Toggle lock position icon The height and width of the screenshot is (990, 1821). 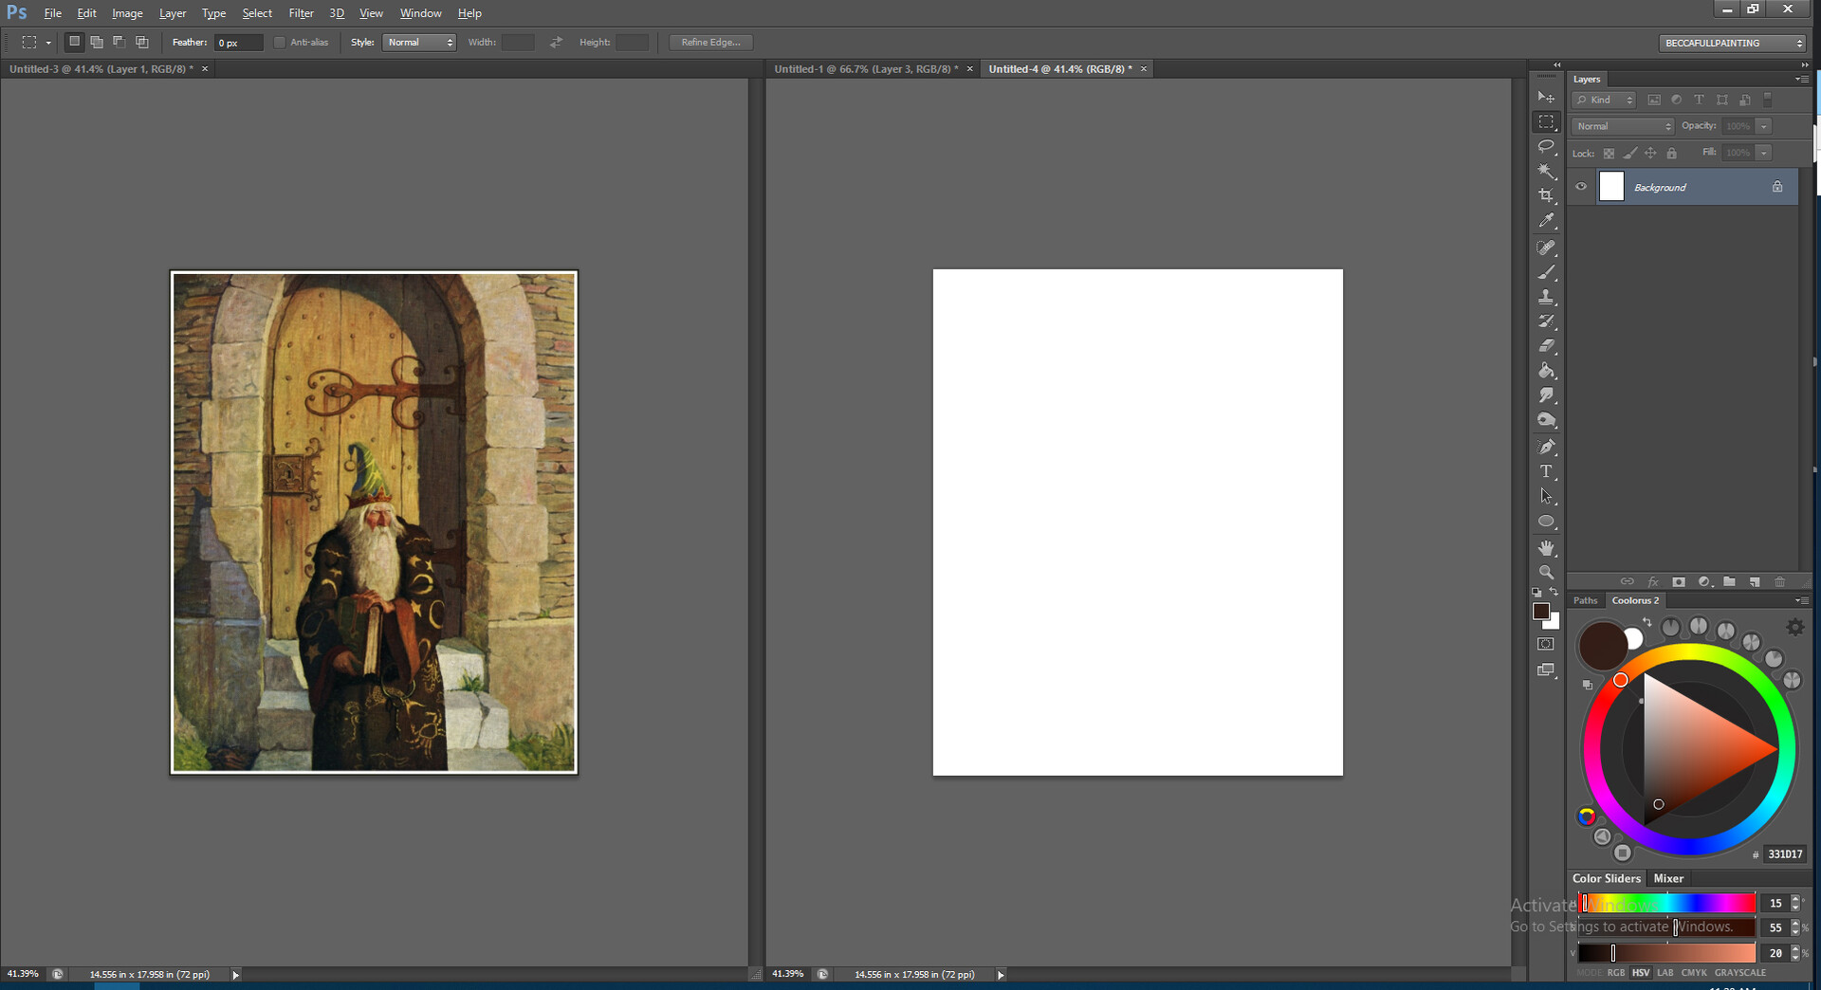1650,153
